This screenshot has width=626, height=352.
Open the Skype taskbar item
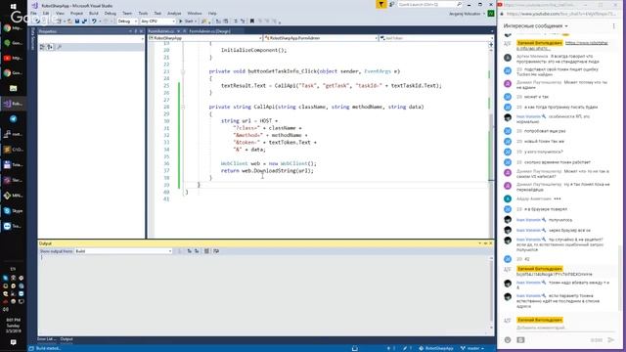[13, 211]
